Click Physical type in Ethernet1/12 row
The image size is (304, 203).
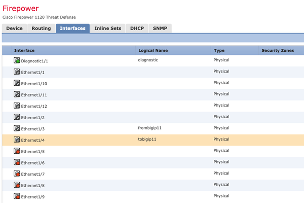[221, 105]
